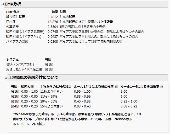Viewport: 170px width, 134px height.
Task: Click the 11% - 29% attenuation cell
Action: (49, 97)
